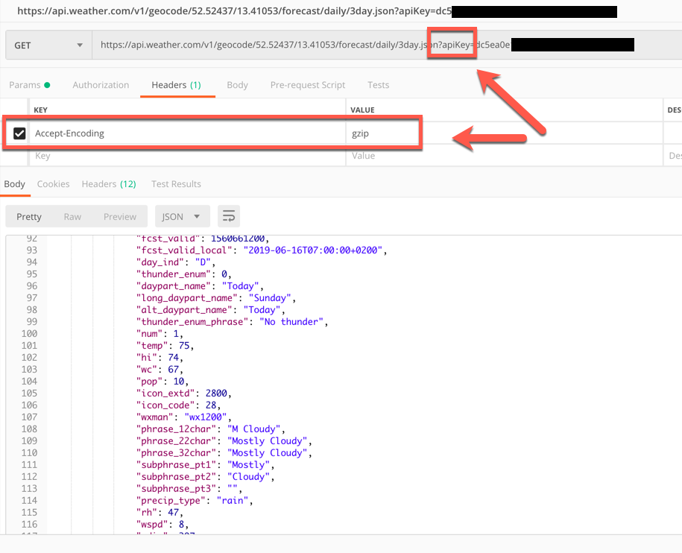Viewport: 682px width, 553px height.
Task: Switch to the Params tab
Action: click(x=30, y=85)
